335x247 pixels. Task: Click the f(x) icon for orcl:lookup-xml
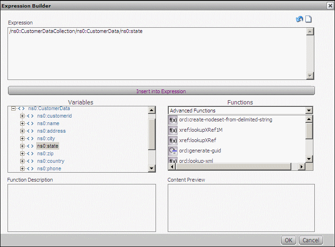coord(173,160)
